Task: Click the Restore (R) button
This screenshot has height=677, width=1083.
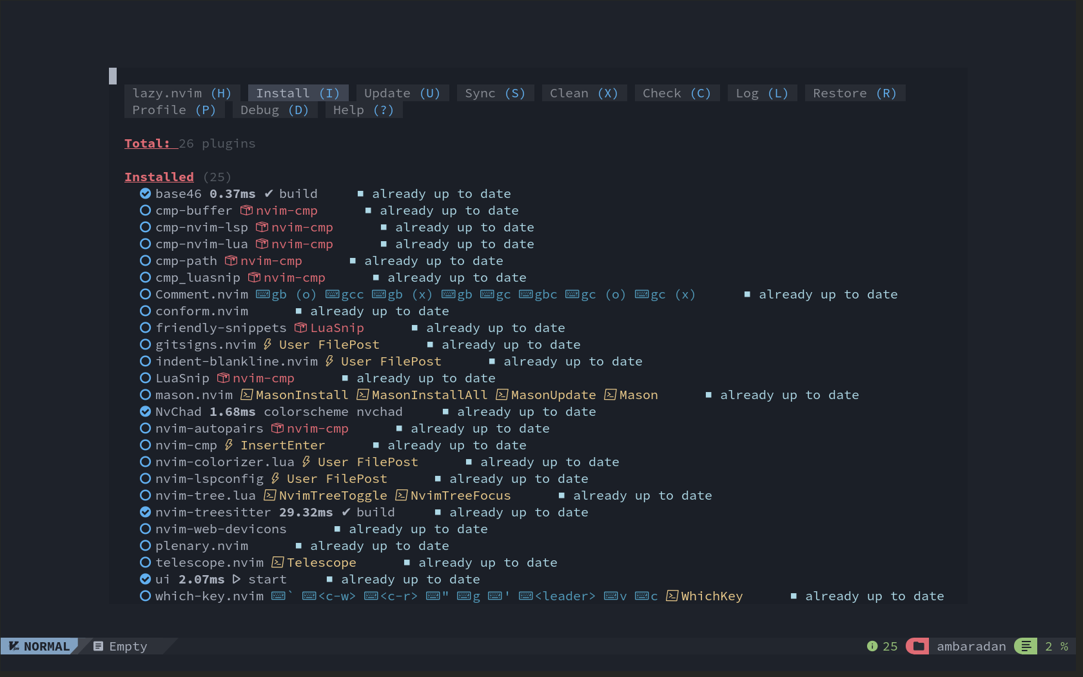Action: (855, 93)
